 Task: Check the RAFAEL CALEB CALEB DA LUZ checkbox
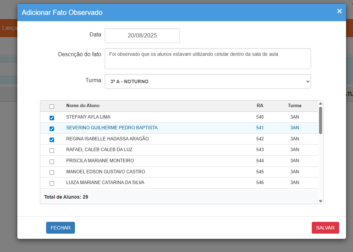click(52, 150)
